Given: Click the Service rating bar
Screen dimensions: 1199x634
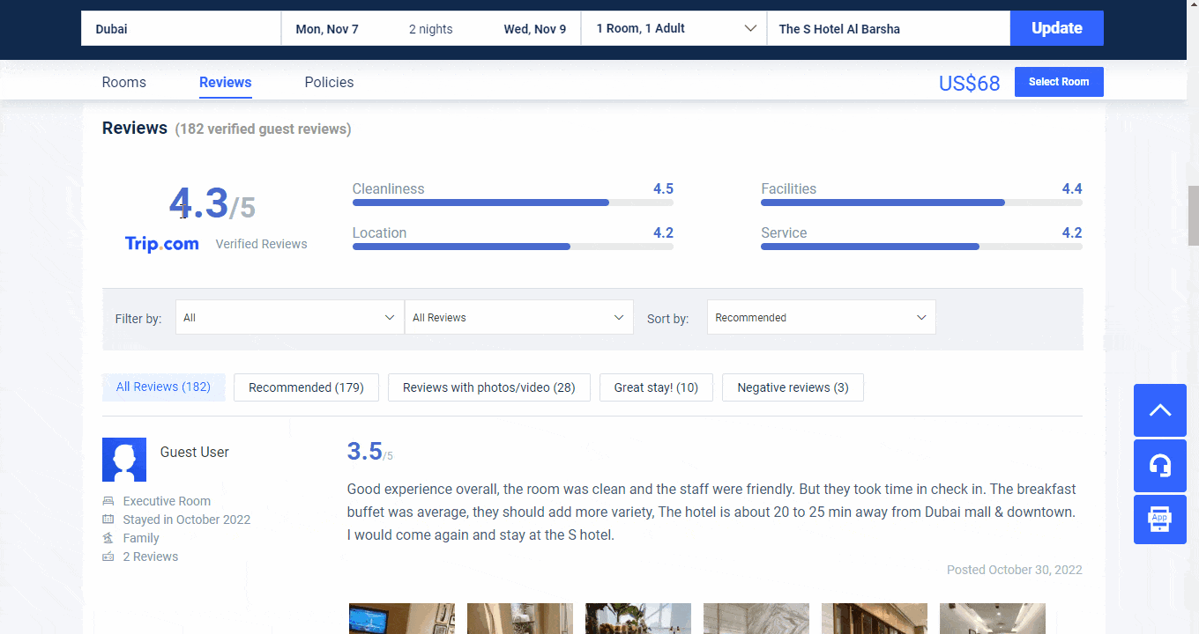Looking at the screenshot, I should coord(921,247).
